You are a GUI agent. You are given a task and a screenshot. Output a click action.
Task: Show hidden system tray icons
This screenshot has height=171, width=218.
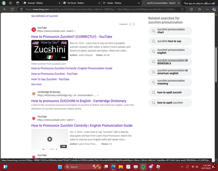[x=182, y=167]
